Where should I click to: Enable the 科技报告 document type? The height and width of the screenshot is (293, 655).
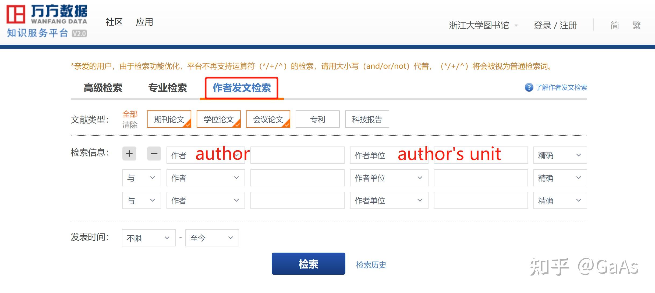[367, 119]
